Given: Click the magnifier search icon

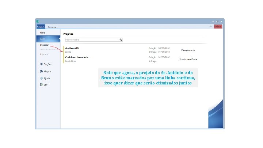Looking at the screenshot, I should (121, 39).
